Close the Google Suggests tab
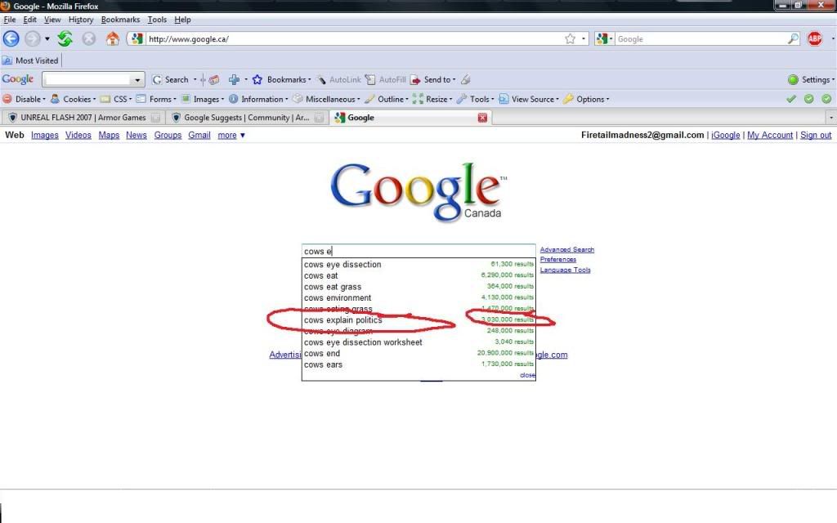The image size is (837, 523). (320, 118)
